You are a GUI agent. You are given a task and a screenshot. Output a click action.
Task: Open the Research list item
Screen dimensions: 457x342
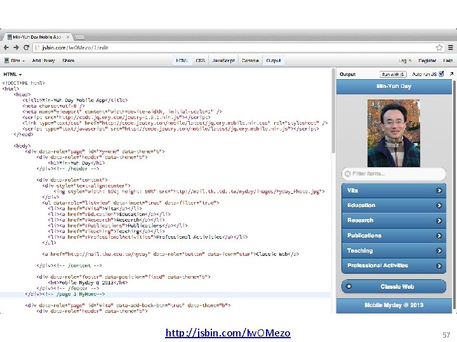point(394,221)
